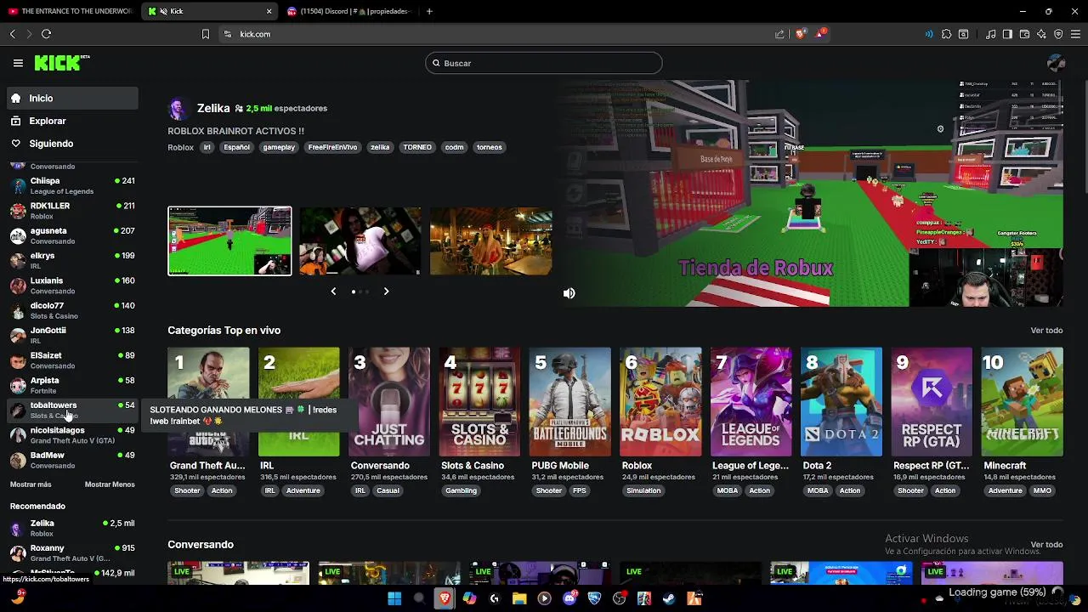1088x612 pixels.
Task: Click the Kick logo
Action: pyautogui.click(x=61, y=63)
